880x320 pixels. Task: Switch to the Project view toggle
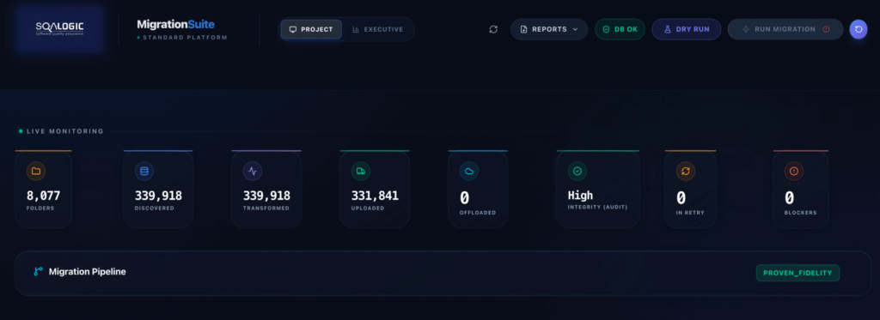tap(311, 29)
